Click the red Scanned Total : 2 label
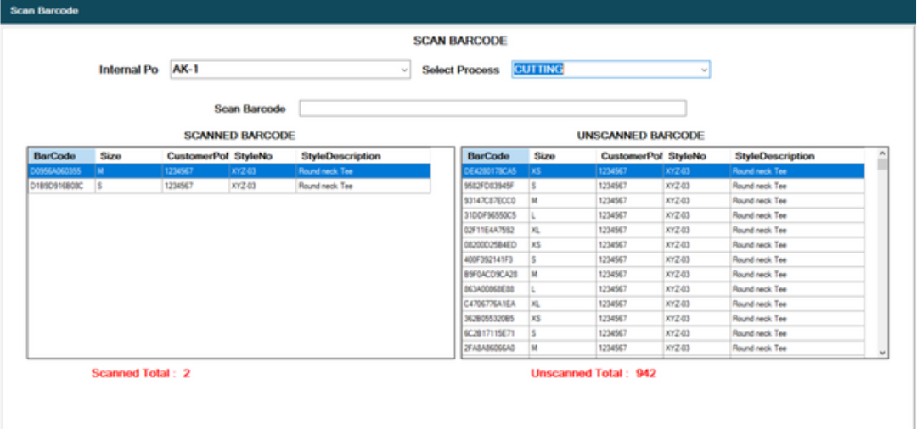917x429 pixels. point(141,374)
